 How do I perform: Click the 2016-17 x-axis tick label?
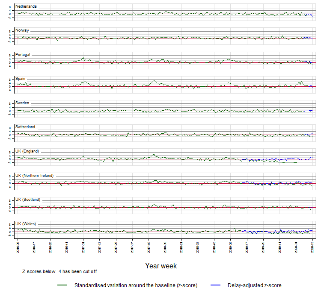coord(34,247)
